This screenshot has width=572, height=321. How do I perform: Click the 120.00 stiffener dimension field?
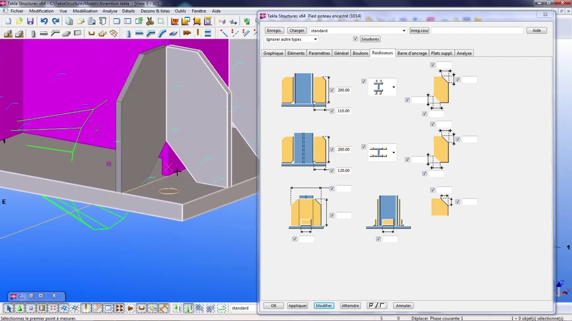pos(344,171)
